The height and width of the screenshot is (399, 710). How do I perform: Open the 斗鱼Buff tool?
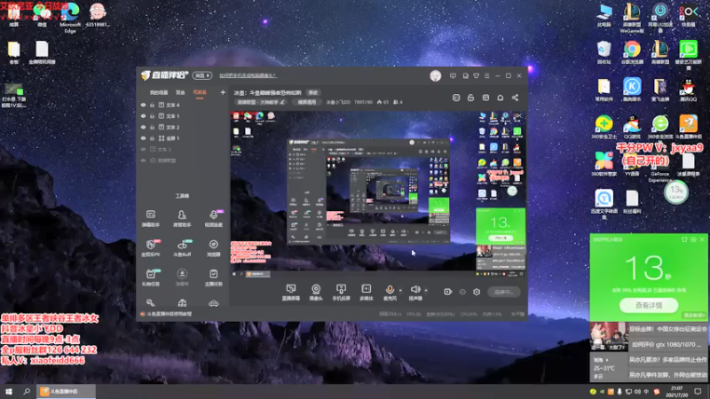click(x=182, y=248)
